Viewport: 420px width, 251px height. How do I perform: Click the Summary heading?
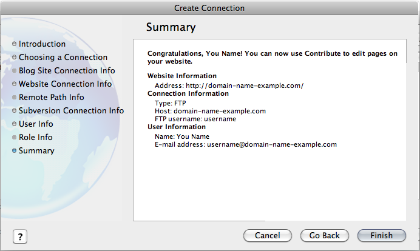coord(171,27)
